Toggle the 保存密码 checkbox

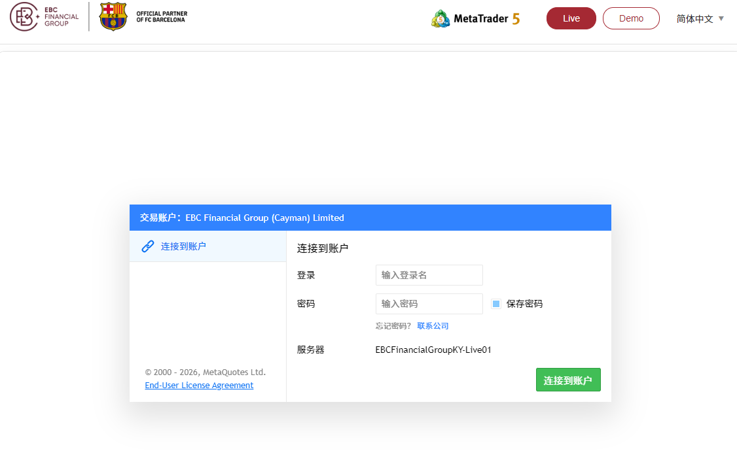click(496, 303)
